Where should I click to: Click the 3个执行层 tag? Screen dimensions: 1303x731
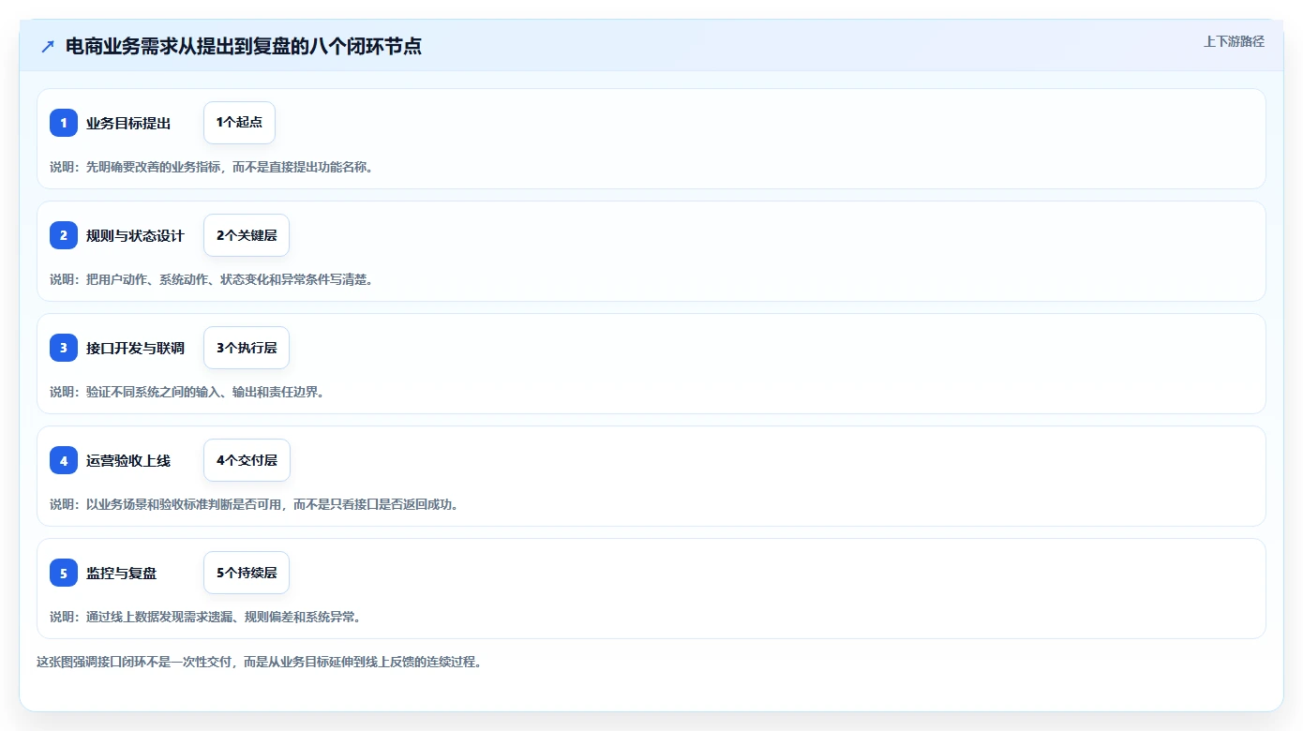point(247,348)
